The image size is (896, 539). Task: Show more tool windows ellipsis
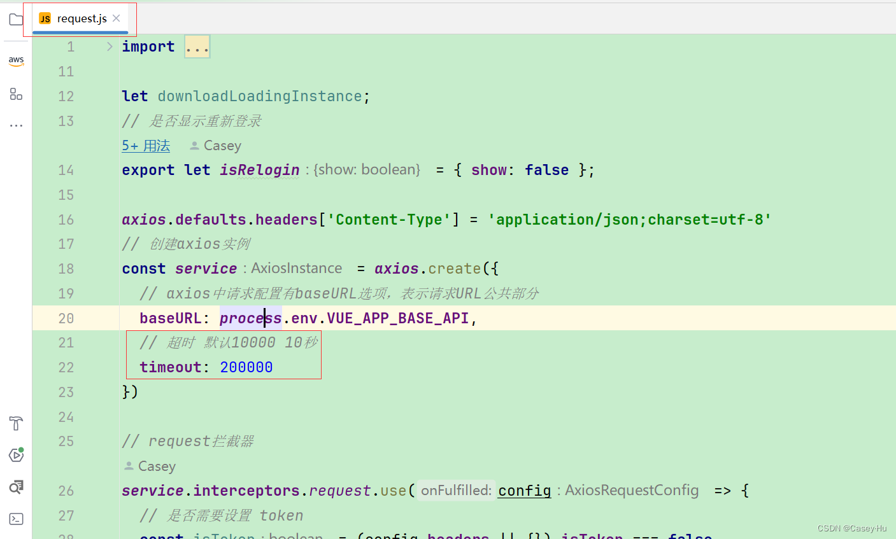tap(16, 125)
